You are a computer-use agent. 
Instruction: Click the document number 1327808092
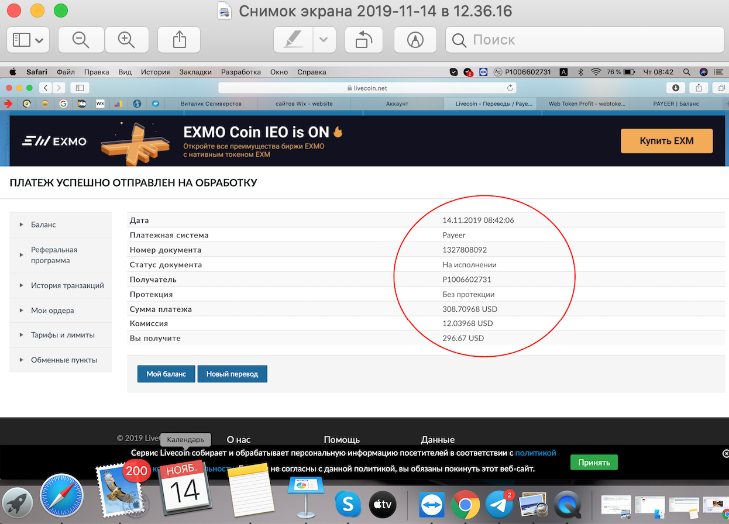click(x=465, y=250)
